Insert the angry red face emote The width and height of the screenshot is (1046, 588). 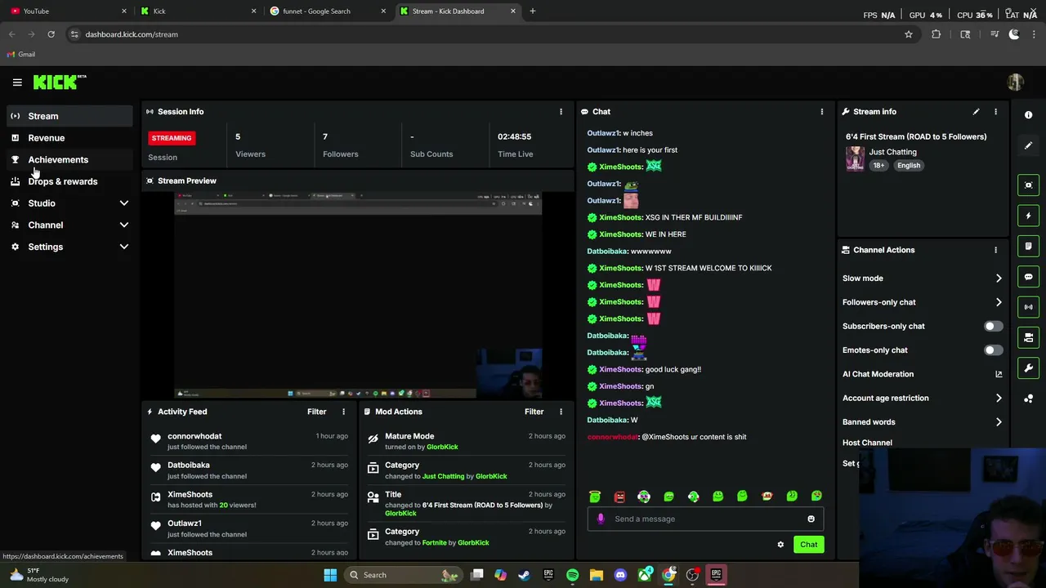click(x=619, y=497)
